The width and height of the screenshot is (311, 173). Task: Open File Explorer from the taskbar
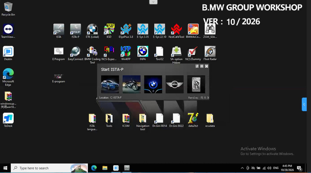click(105, 168)
